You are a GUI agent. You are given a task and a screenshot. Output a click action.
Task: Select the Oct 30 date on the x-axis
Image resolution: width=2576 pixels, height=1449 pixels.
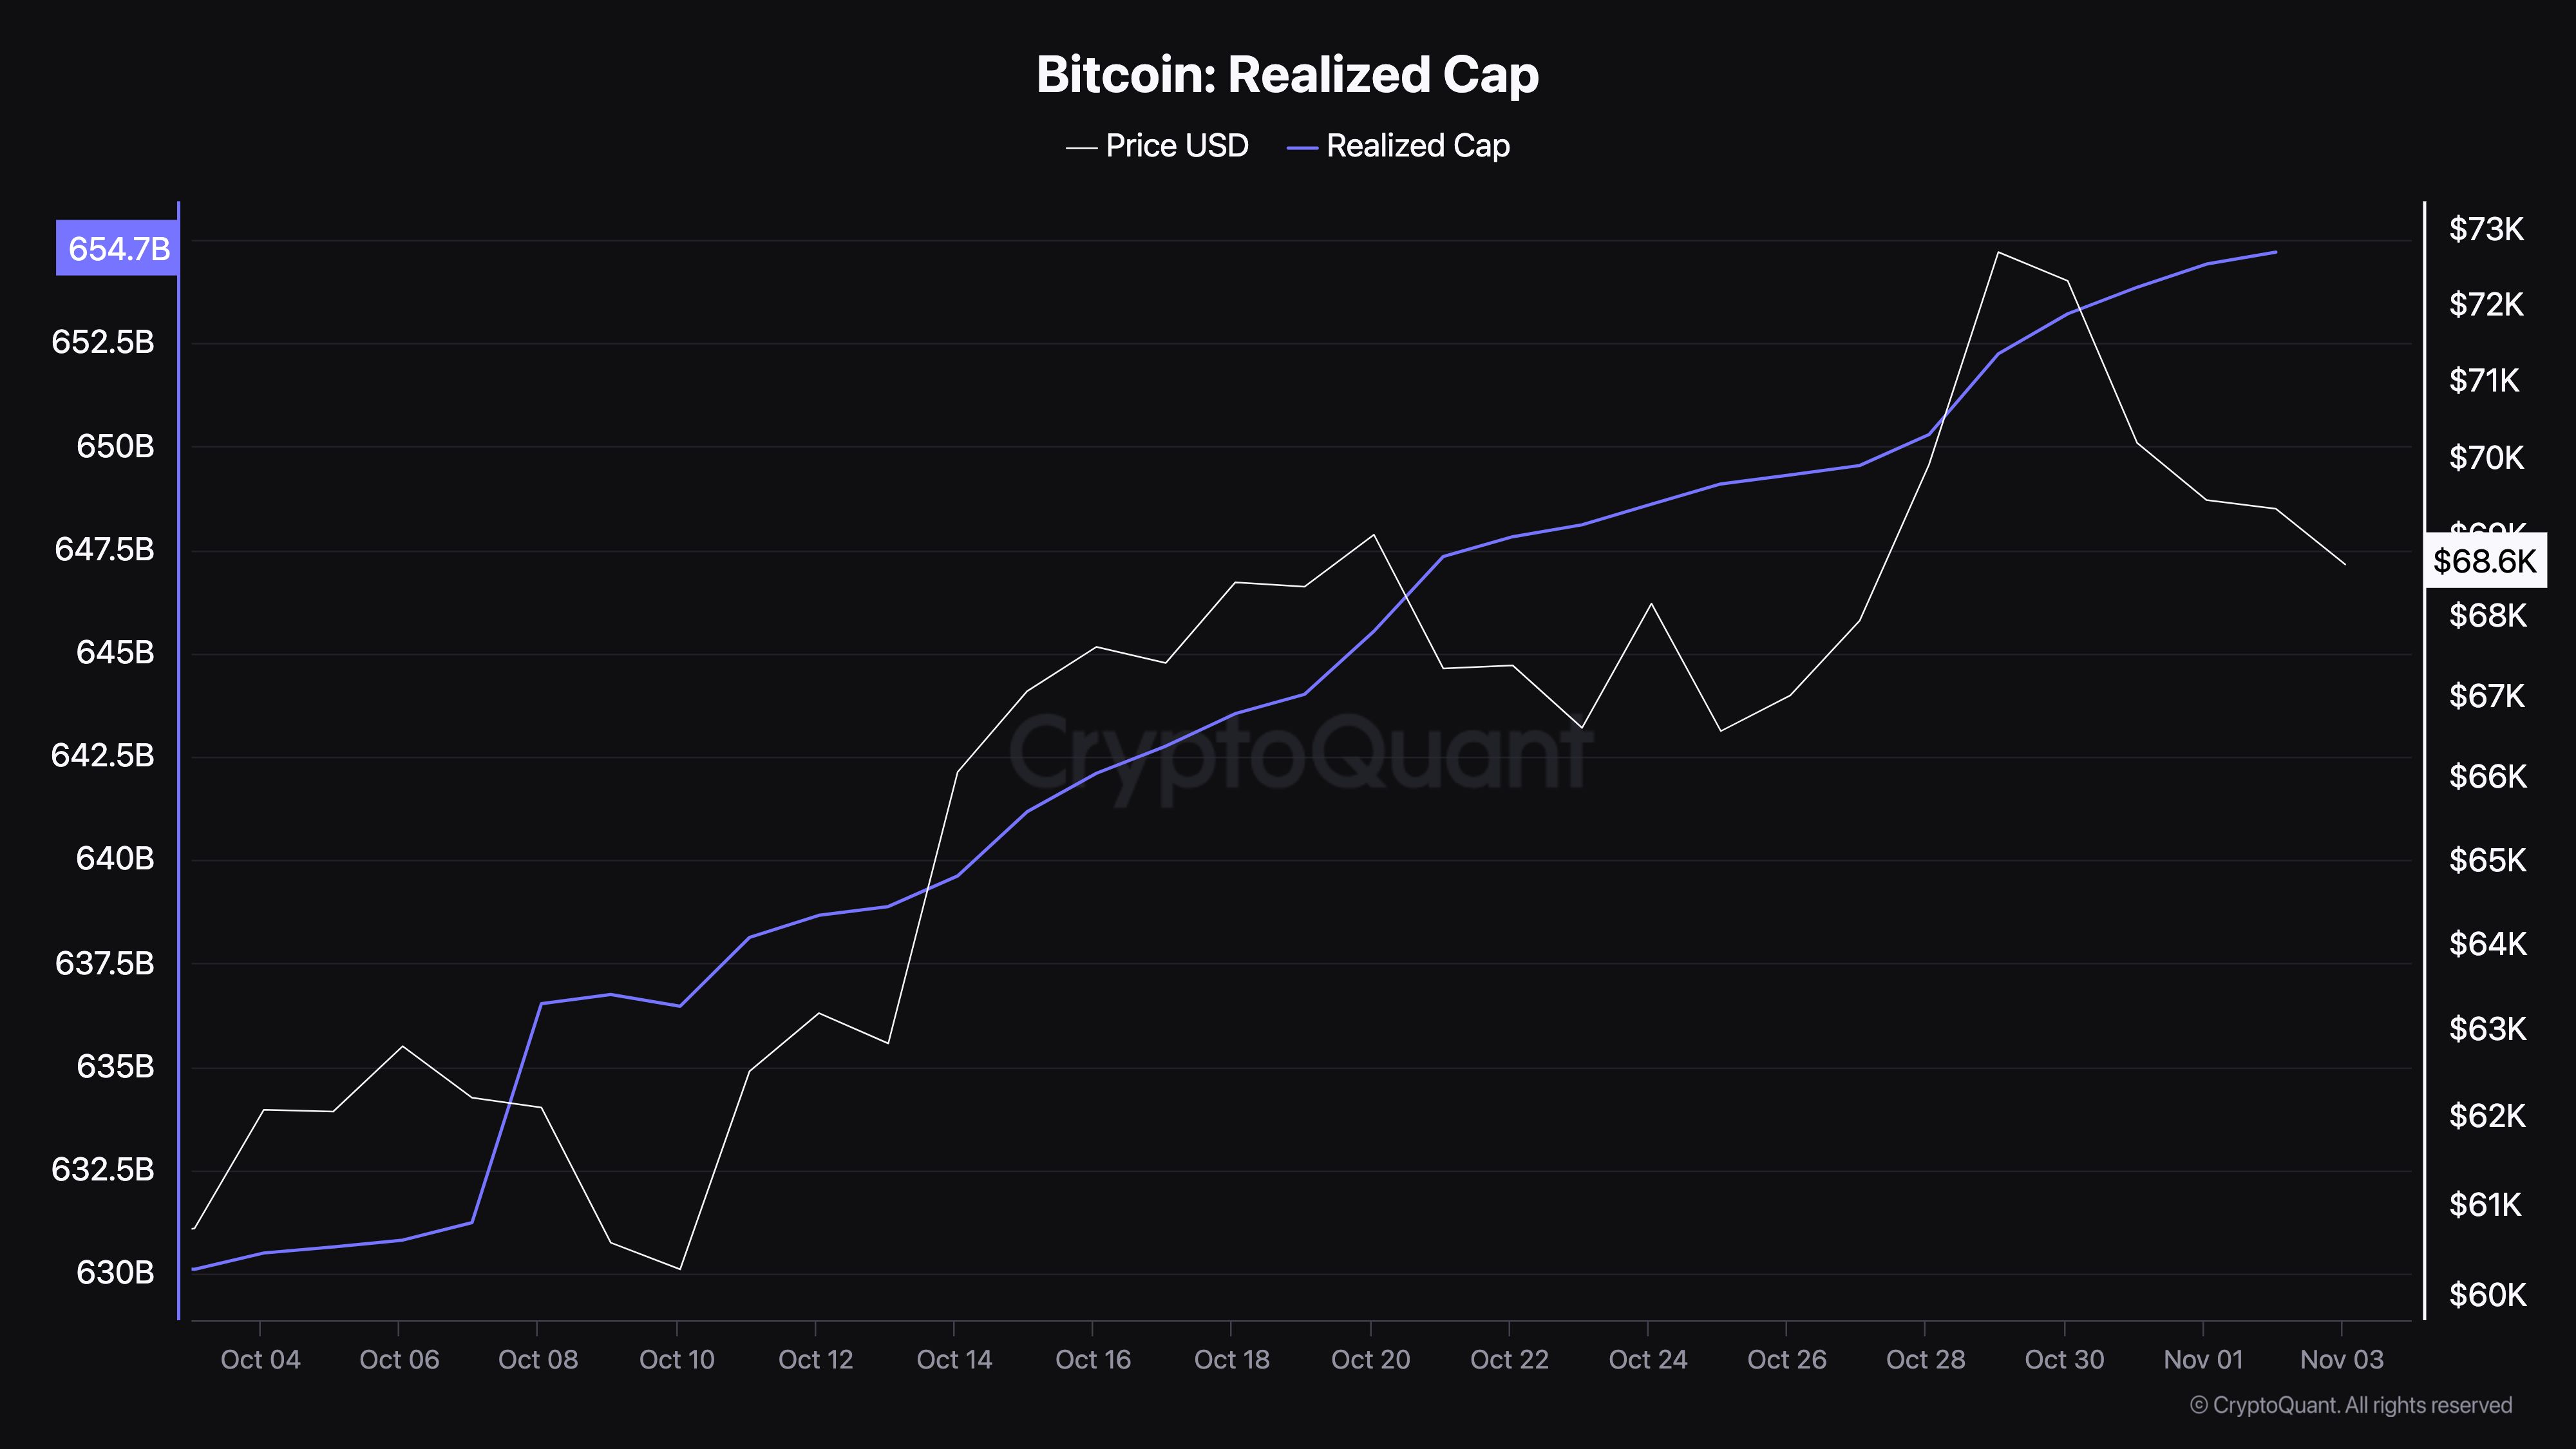[x=2064, y=1360]
